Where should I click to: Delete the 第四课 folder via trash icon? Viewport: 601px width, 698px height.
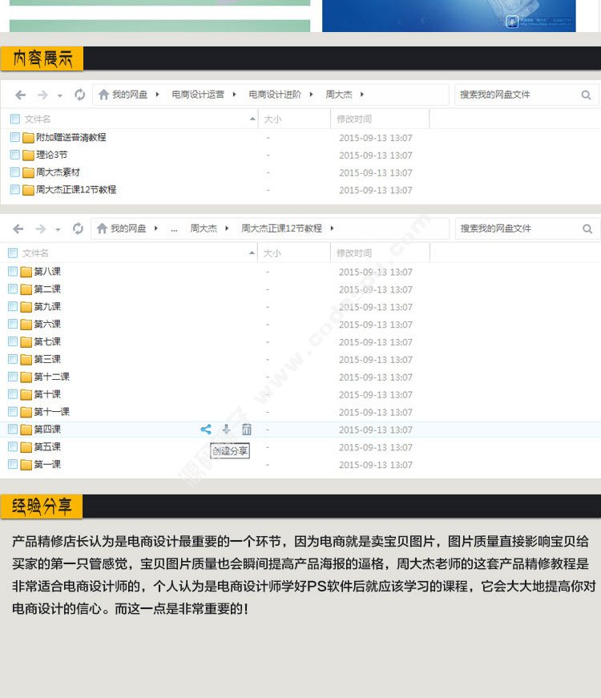click(247, 429)
